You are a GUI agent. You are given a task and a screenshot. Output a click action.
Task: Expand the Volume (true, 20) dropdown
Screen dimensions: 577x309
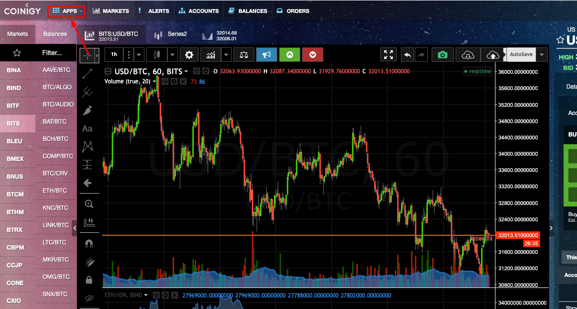[155, 81]
